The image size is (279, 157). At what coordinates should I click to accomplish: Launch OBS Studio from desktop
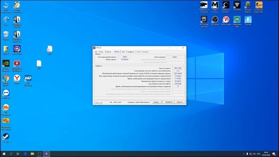[x=215, y=21]
